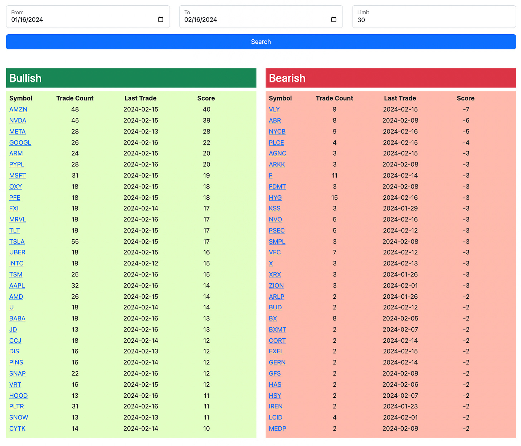This screenshot has width=521, height=446.
Task: Click the red Bearish section heading
Action: (x=391, y=78)
